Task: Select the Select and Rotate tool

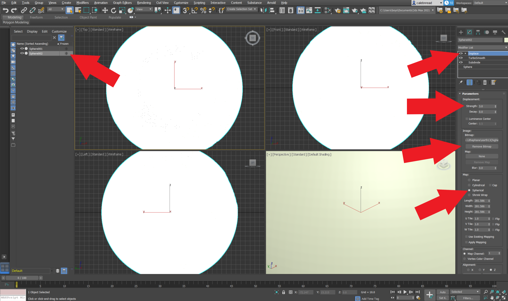Action: pyautogui.click(x=114, y=10)
